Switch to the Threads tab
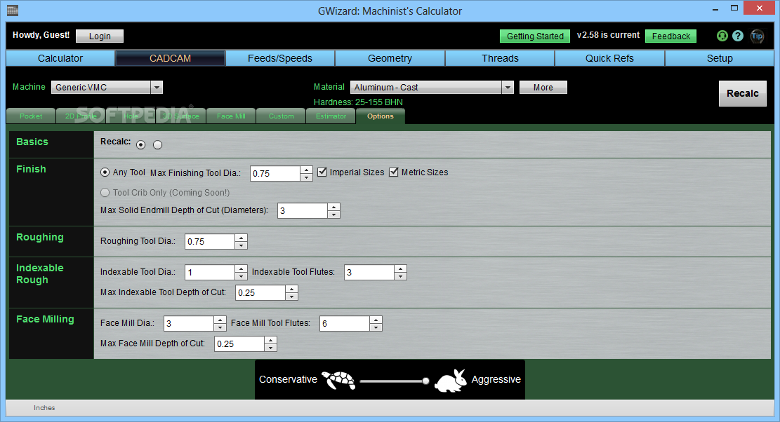The width and height of the screenshot is (780, 422). coord(500,58)
